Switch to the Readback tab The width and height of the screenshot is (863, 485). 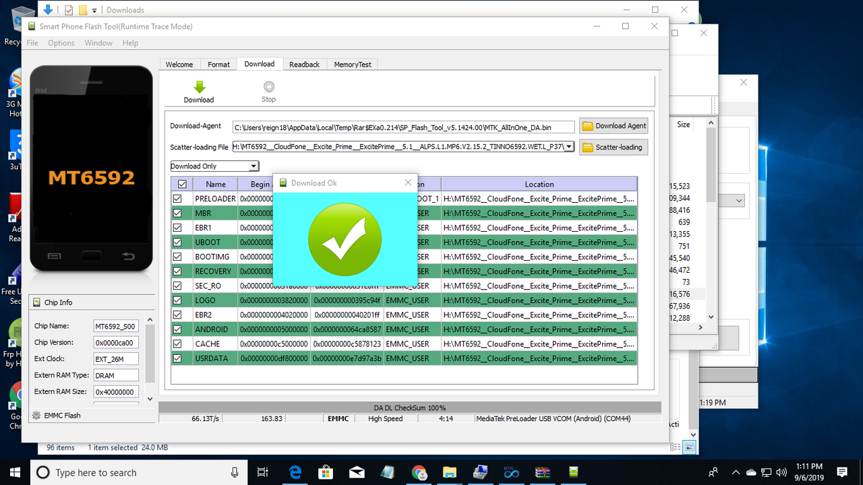point(304,64)
